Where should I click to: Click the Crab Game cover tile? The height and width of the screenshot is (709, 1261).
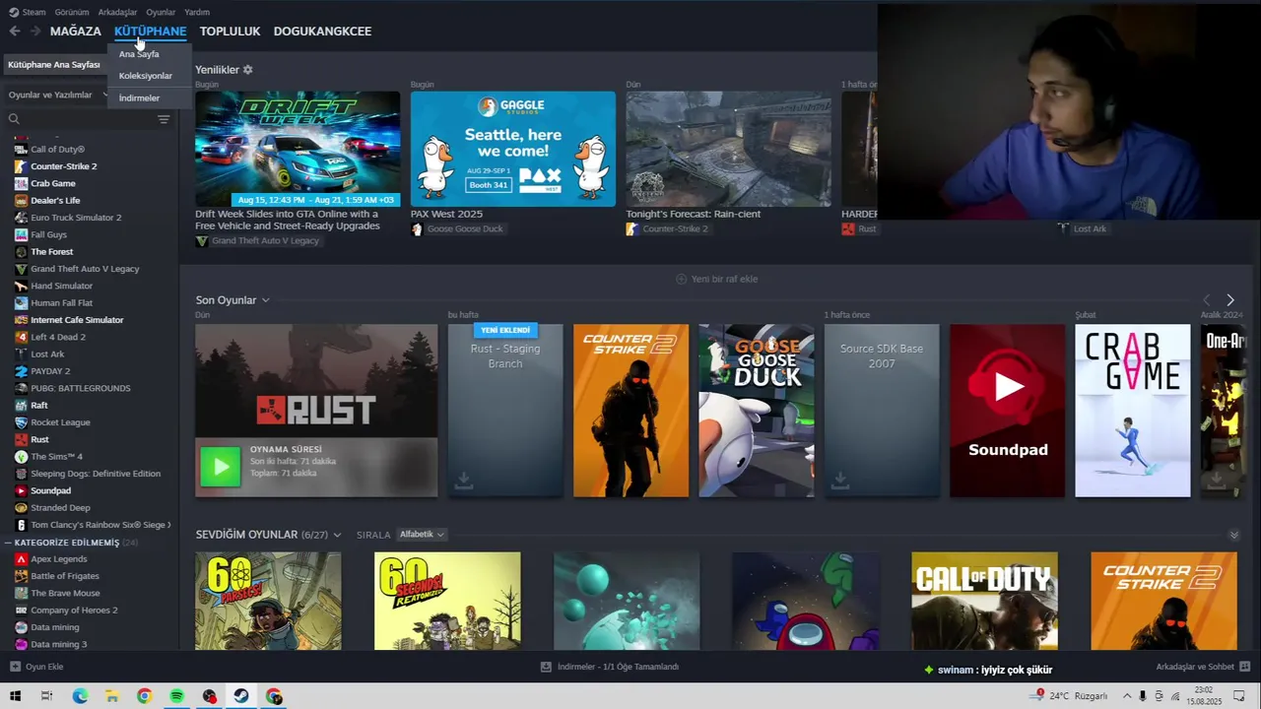(x=1132, y=411)
